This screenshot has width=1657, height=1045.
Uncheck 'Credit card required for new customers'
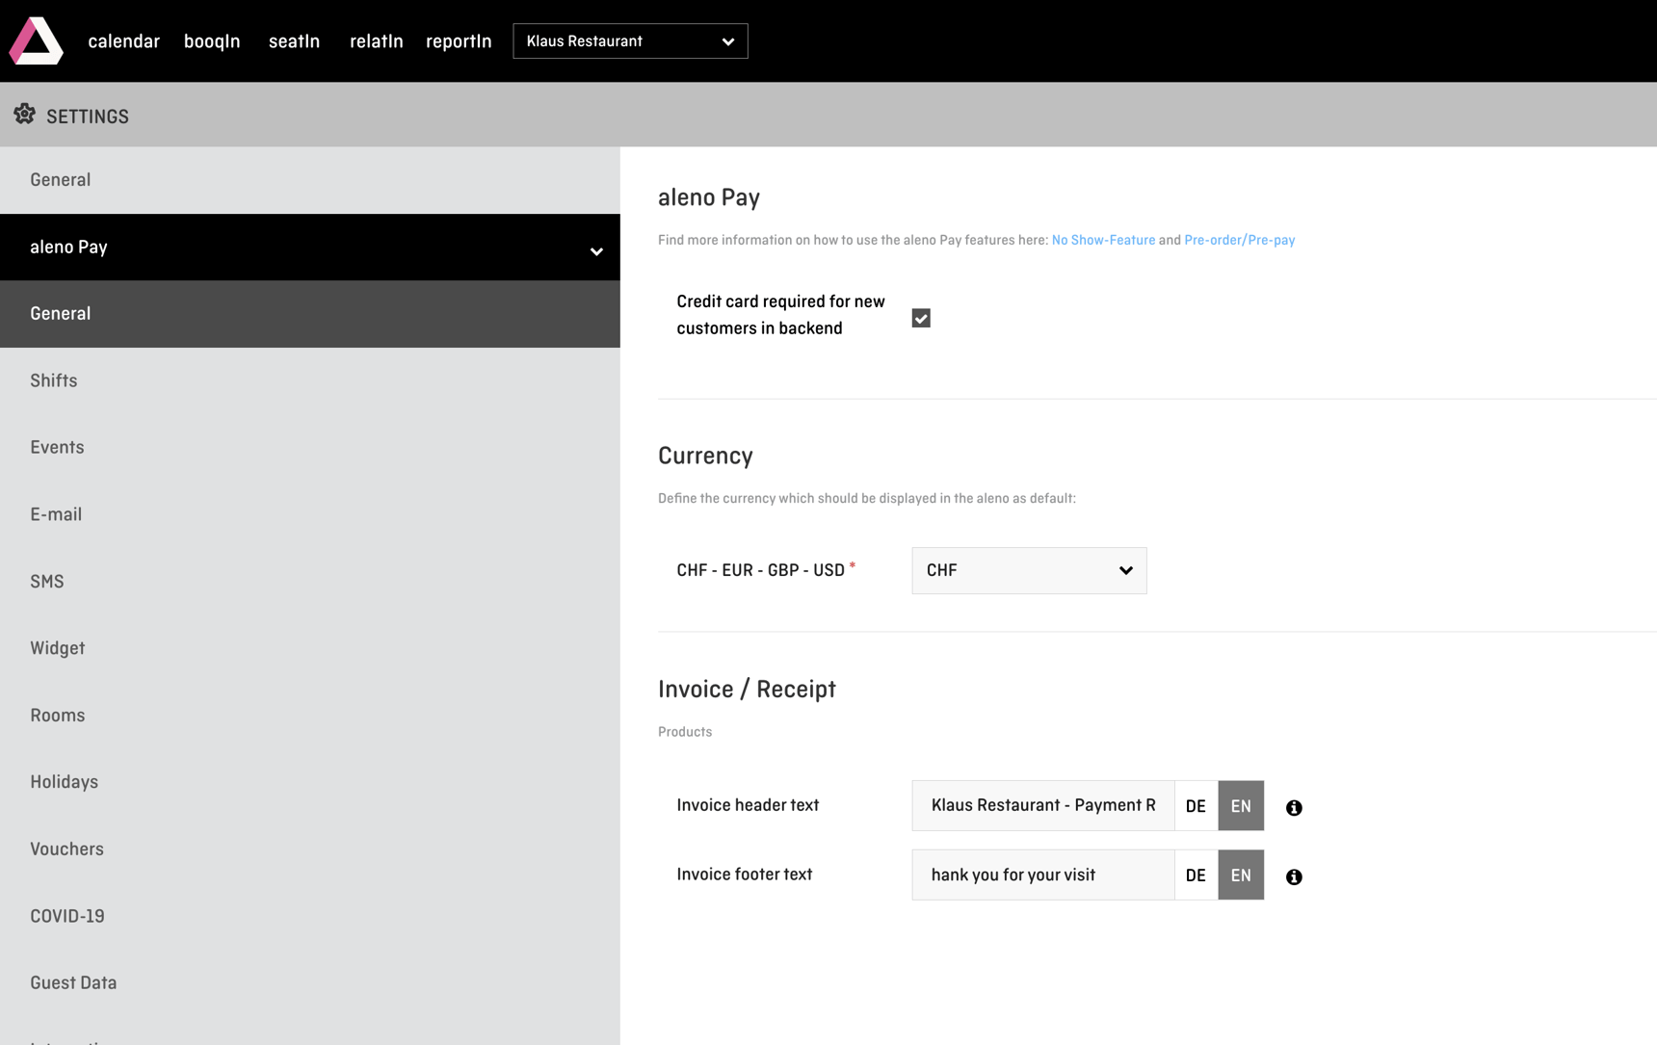(921, 317)
